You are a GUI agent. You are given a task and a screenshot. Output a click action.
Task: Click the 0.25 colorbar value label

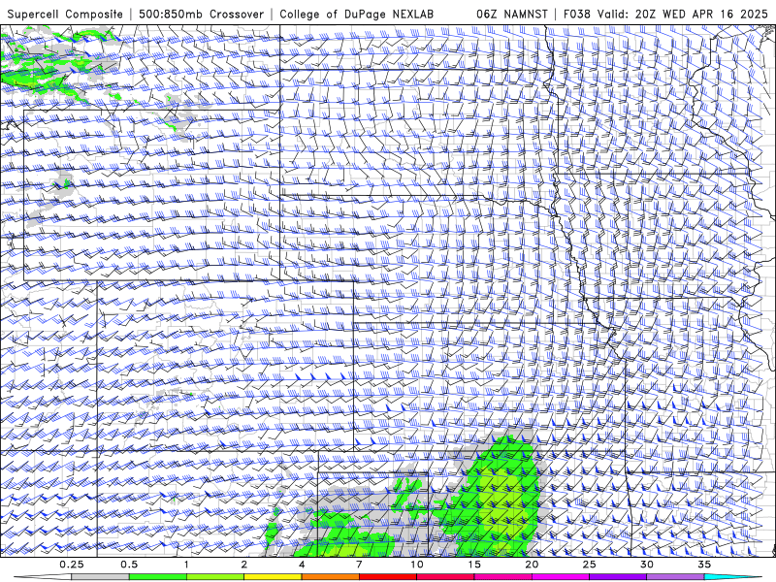pyautogui.click(x=72, y=565)
